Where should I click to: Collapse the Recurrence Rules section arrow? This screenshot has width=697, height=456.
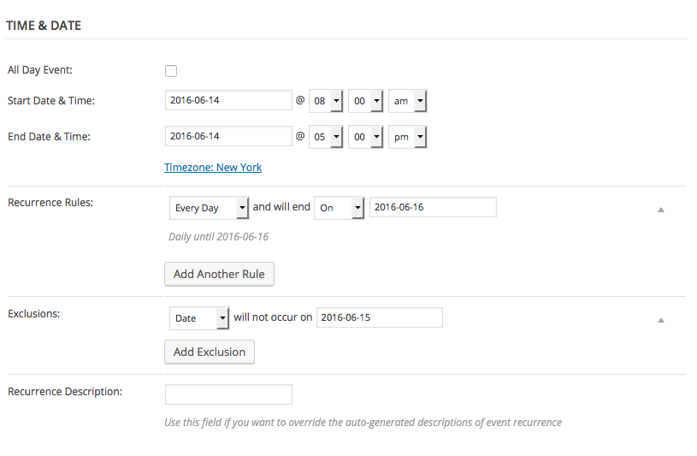(x=660, y=210)
